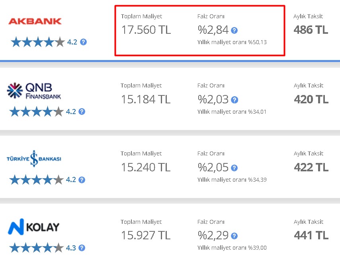The image size is (340, 258).
Task: Open help icon beside Akbank's 4.2 rating
Action: tap(83, 42)
